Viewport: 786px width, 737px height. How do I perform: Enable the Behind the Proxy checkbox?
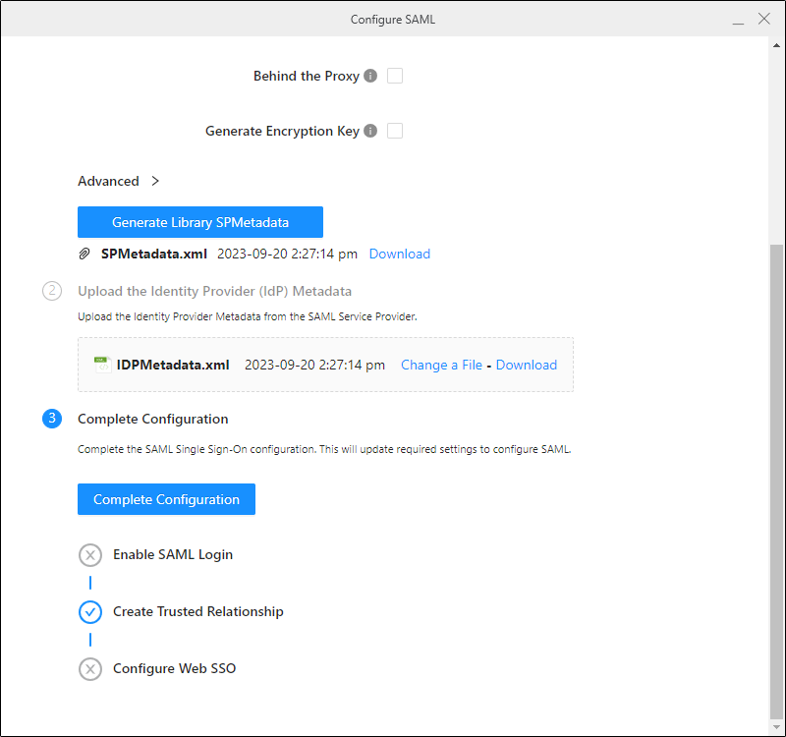395,76
